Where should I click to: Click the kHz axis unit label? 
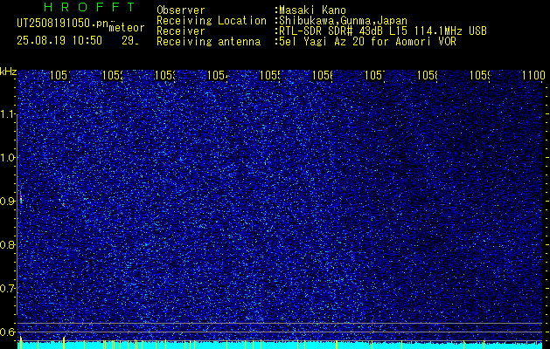(9, 72)
